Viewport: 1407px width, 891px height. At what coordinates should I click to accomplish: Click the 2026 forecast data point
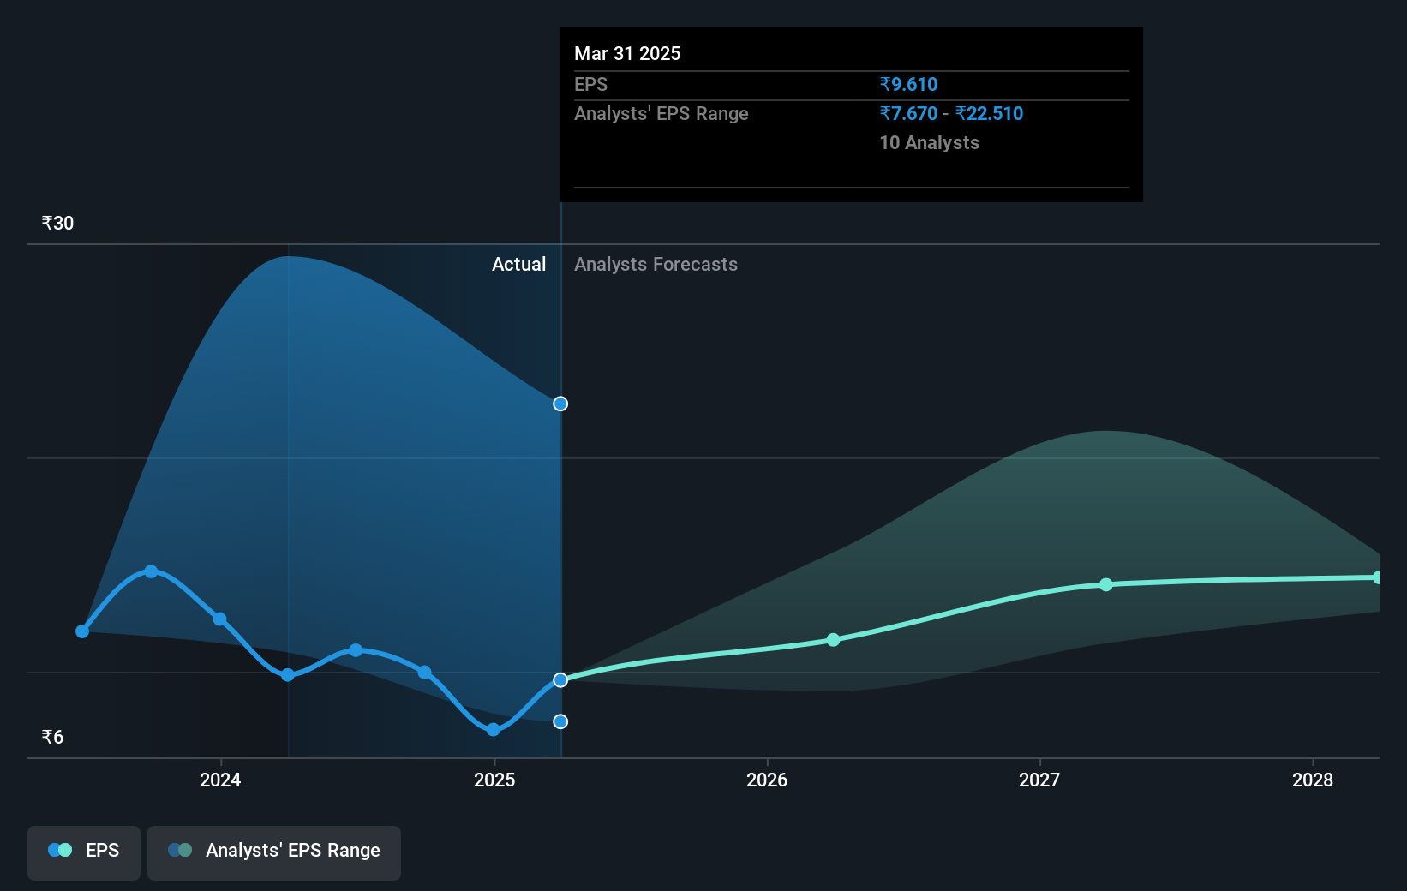click(832, 639)
